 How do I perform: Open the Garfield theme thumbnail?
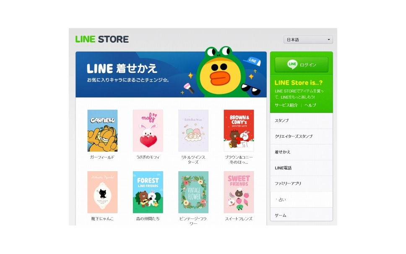102,131
